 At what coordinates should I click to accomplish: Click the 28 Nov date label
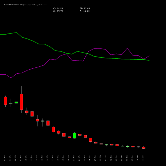pyautogui.click(x=100, y=158)
